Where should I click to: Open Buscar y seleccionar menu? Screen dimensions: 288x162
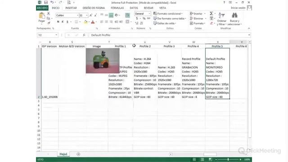[234, 19]
